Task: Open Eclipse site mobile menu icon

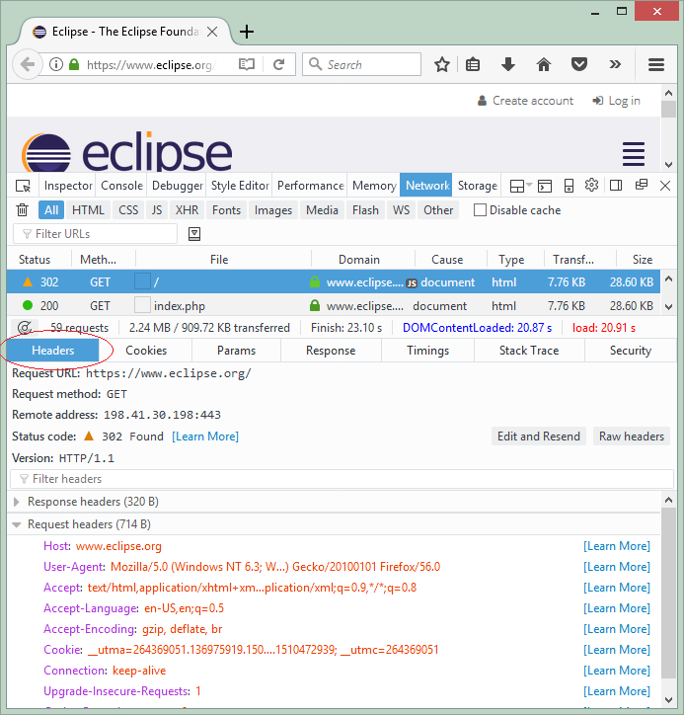Action: click(634, 154)
